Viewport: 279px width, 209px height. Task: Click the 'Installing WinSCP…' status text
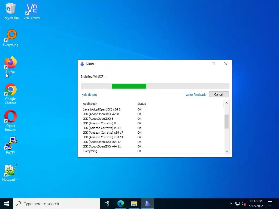[94, 76]
